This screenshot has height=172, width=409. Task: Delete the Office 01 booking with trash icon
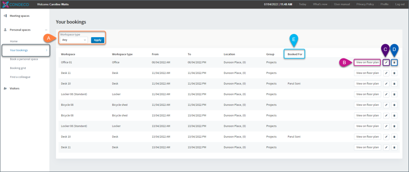click(x=394, y=63)
